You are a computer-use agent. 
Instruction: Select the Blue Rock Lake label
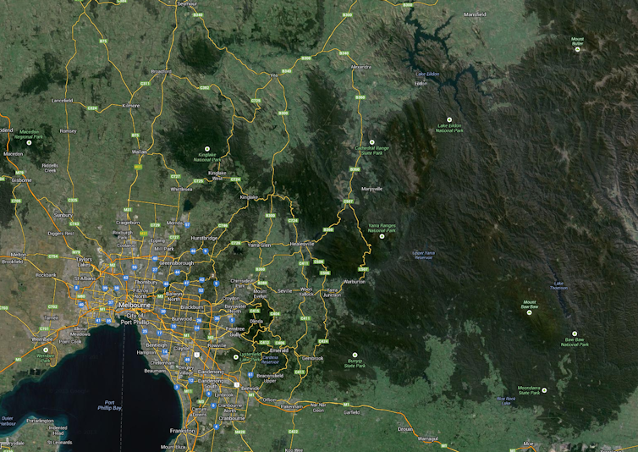click(x=506, y=401)
